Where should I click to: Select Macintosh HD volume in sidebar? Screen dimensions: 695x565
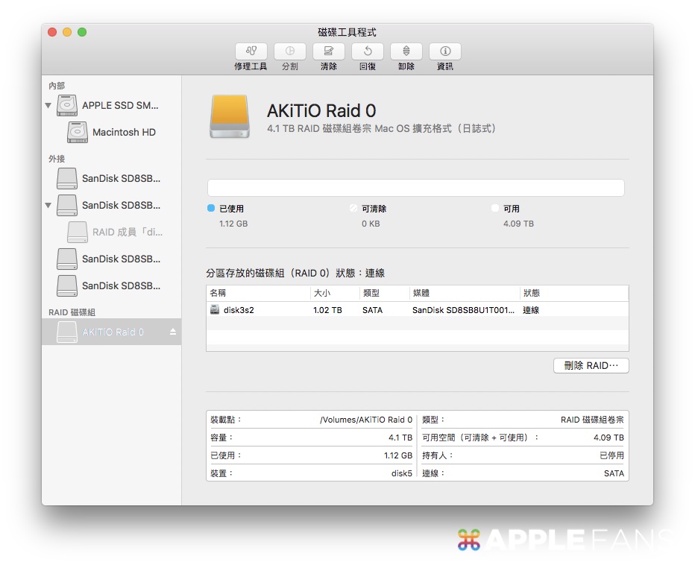[x=111, y=132]
